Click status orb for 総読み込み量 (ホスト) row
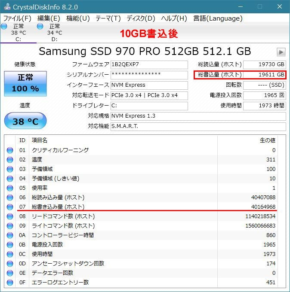The height and width of the screenshot is (292, 290). coord(10,198)
